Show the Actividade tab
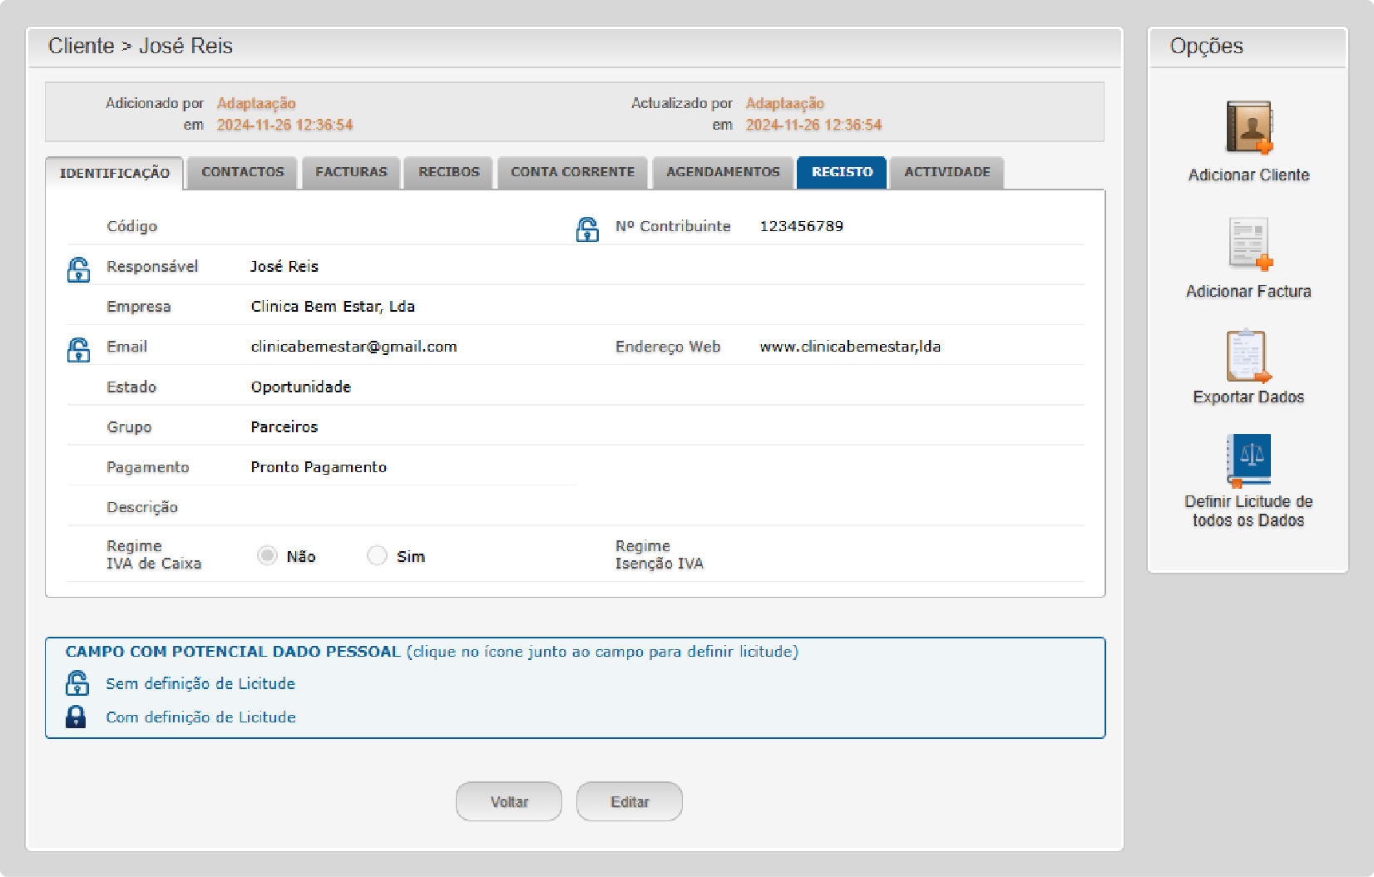1374x877 pixels. [x=946, y=172]
